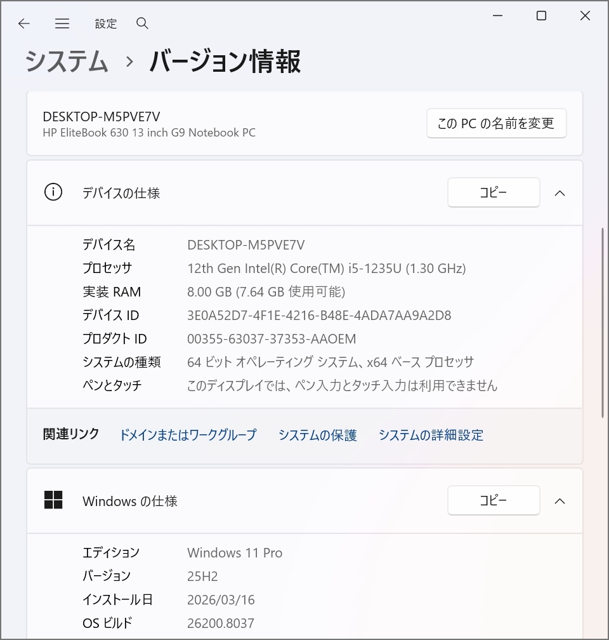This screenshot has height=640, width=609.
Task: Collapse the Windows の仕様 section chevron
Action: [x=560, y=500]
